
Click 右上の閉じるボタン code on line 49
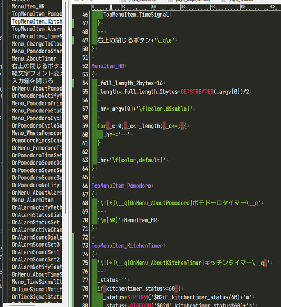point(124,40)
